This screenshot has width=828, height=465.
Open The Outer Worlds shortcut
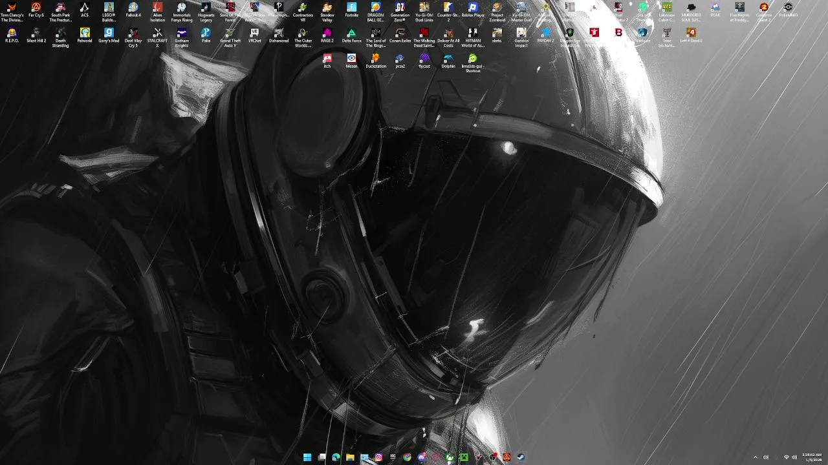(x=303, y=37)
